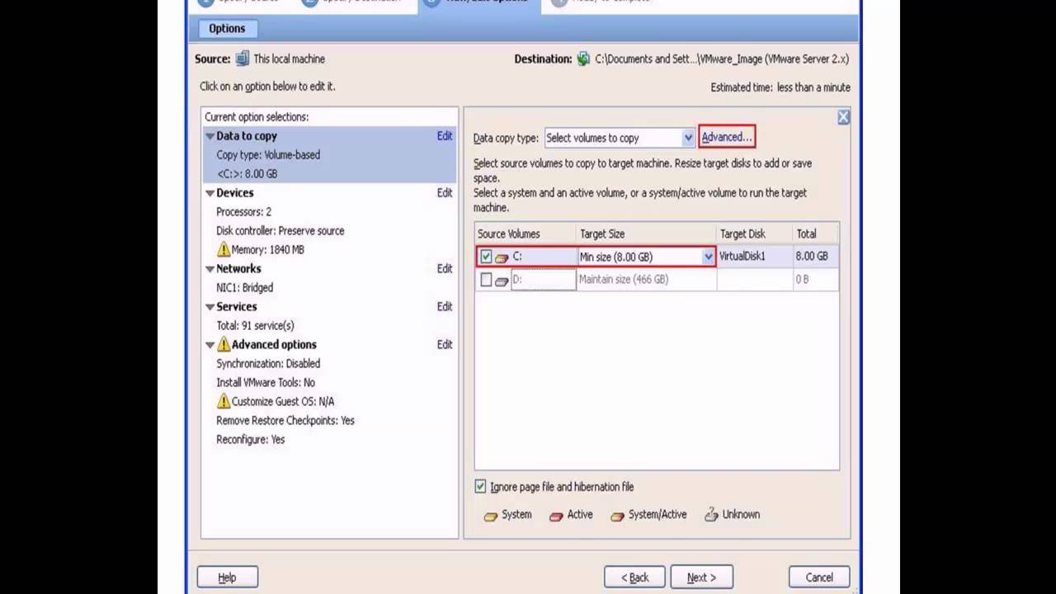Click the Source Volumes column header
This screenshot has height=594, width=1056.
tap(526, 234)
